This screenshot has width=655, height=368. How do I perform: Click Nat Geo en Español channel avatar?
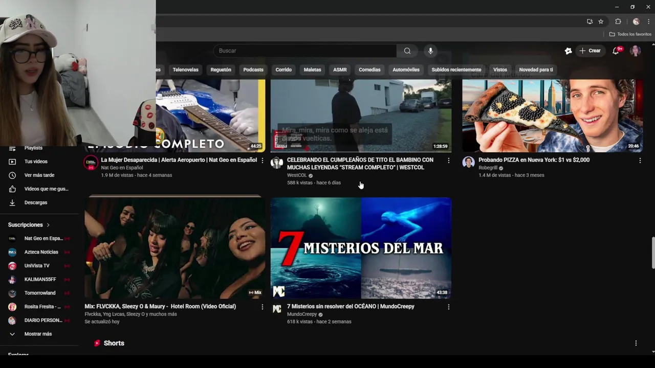[91, 163]
